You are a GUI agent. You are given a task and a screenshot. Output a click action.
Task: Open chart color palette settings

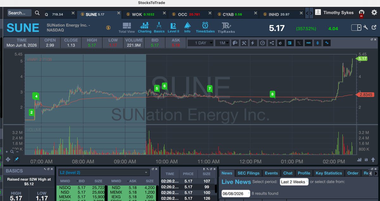coord(235,43)
